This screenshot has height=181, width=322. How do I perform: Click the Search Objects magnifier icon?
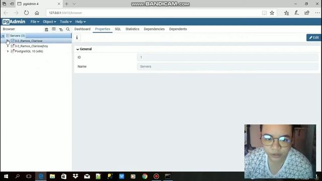point(68,29)
